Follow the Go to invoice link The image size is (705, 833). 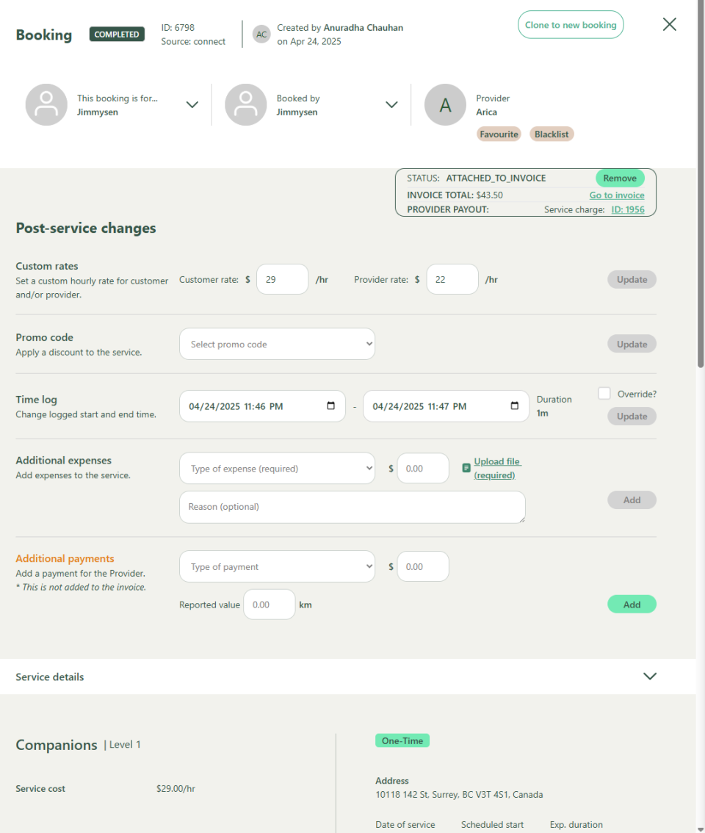click(616, 195)
